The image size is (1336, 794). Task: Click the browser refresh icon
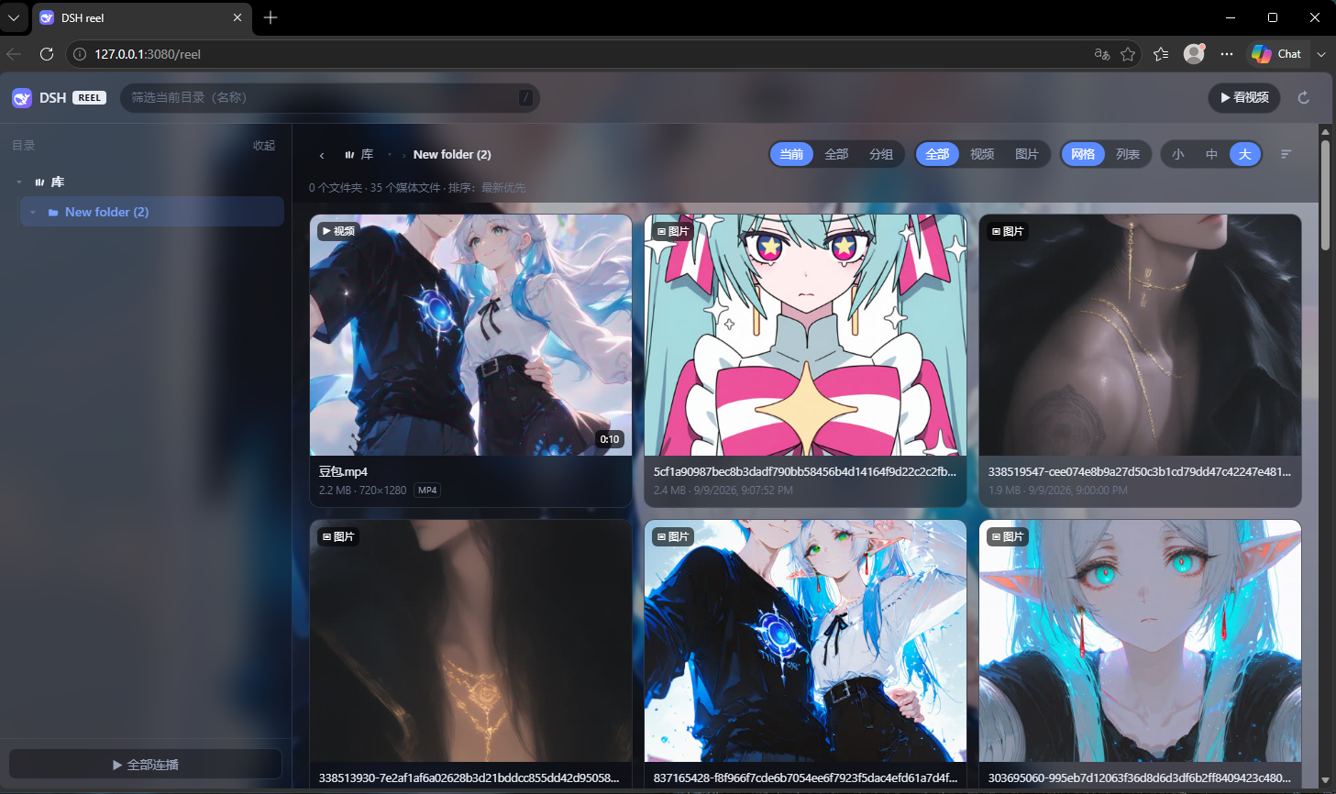pyautogui.click(x=47, y=54)
